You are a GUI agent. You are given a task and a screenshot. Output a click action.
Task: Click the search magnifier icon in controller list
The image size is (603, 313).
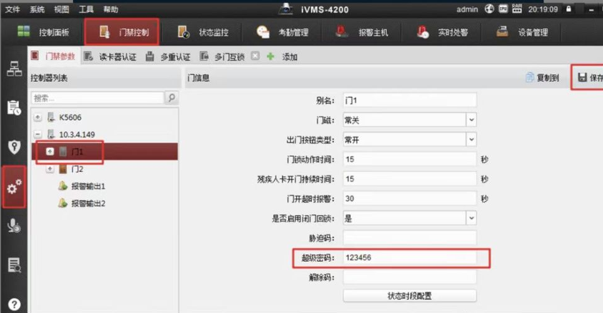pos(171,98)
